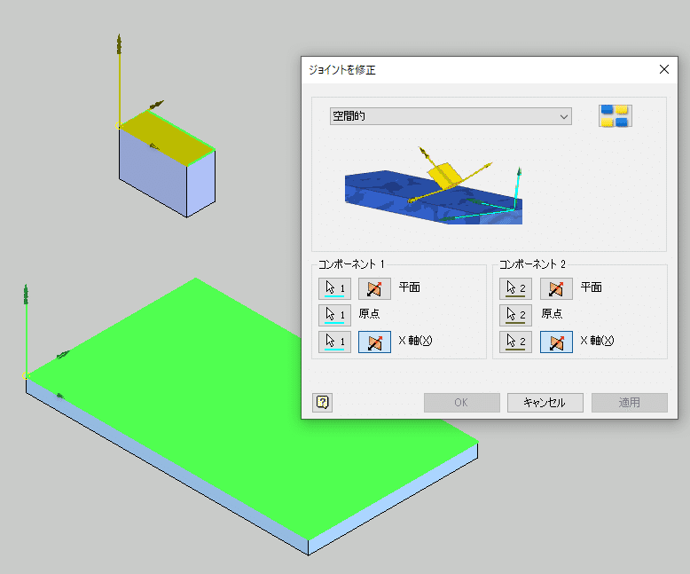
Task: Click the joint preview illustration image
Action: [434, 185]
